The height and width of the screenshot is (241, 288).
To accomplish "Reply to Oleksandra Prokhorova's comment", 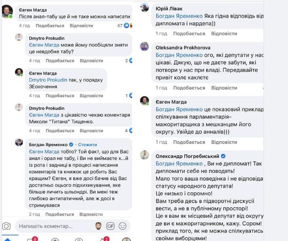I will pos(224,88).
